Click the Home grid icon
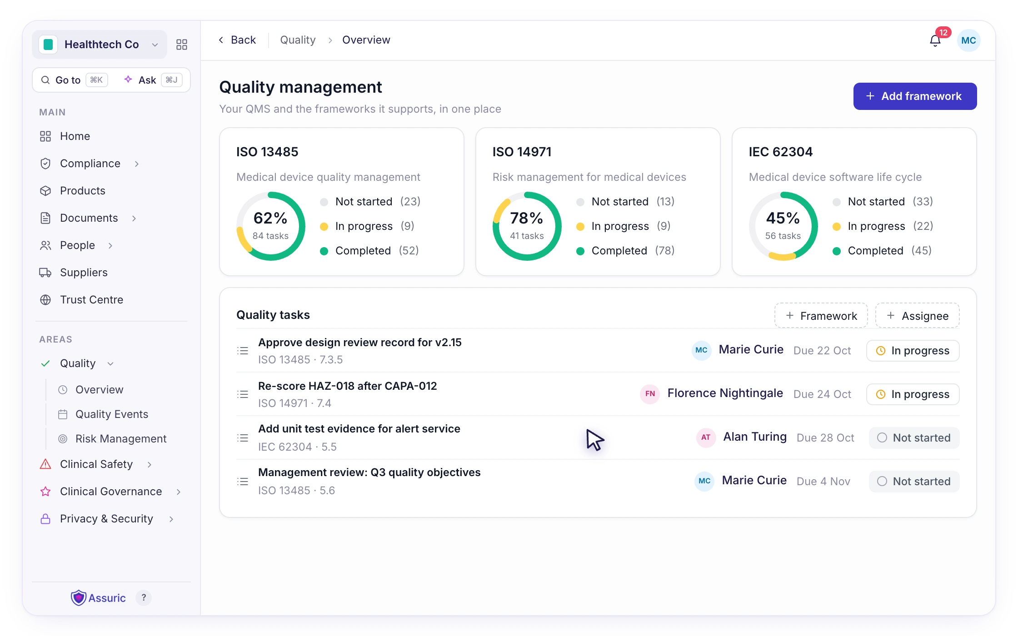 (x=45, y=136)
